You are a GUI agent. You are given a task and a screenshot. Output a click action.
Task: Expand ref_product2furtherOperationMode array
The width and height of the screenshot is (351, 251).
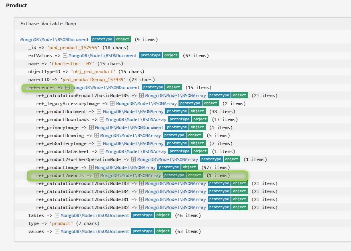coord(134,159)
